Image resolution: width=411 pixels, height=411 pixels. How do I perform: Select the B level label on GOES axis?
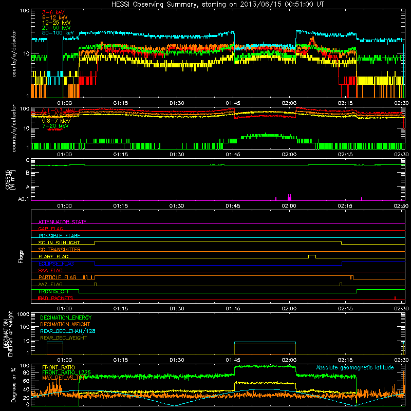[27, 173]
